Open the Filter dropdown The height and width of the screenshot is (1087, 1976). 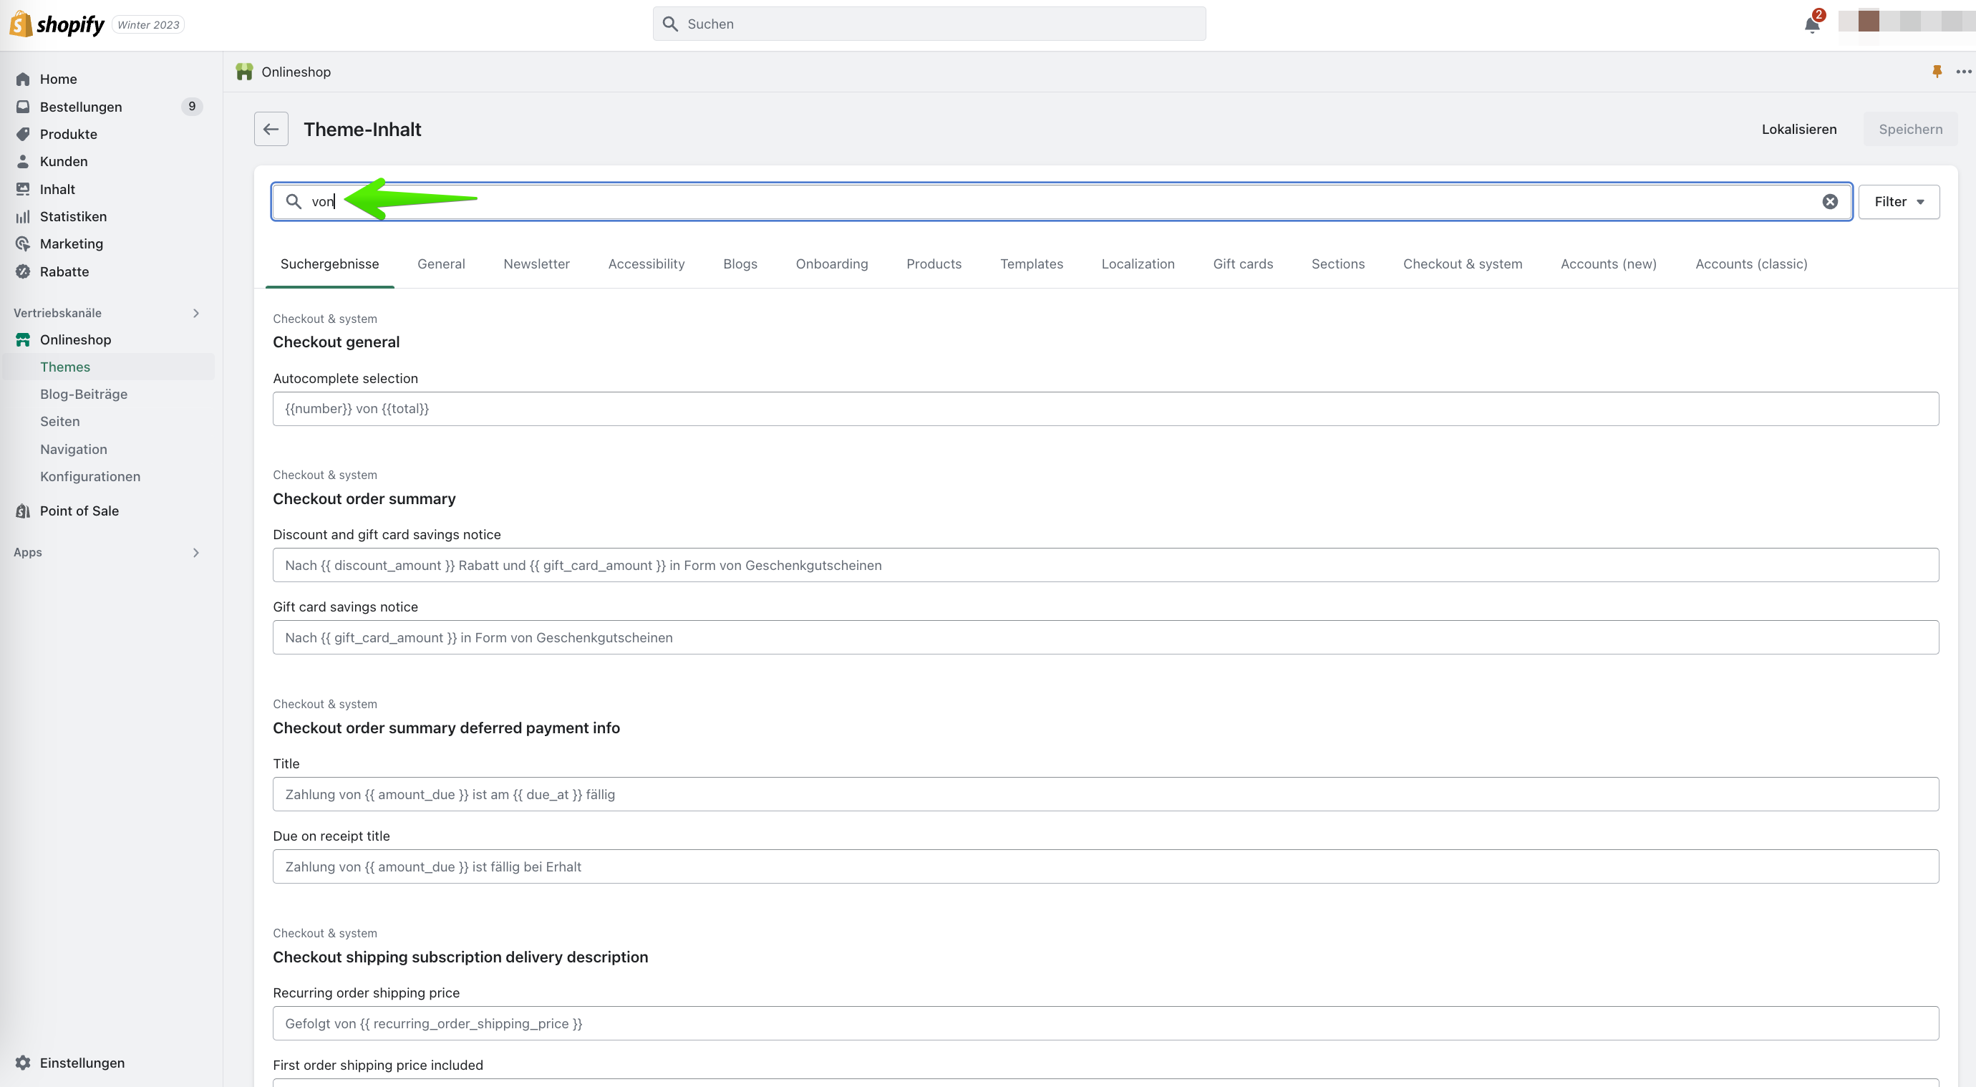click(1899, 202)
